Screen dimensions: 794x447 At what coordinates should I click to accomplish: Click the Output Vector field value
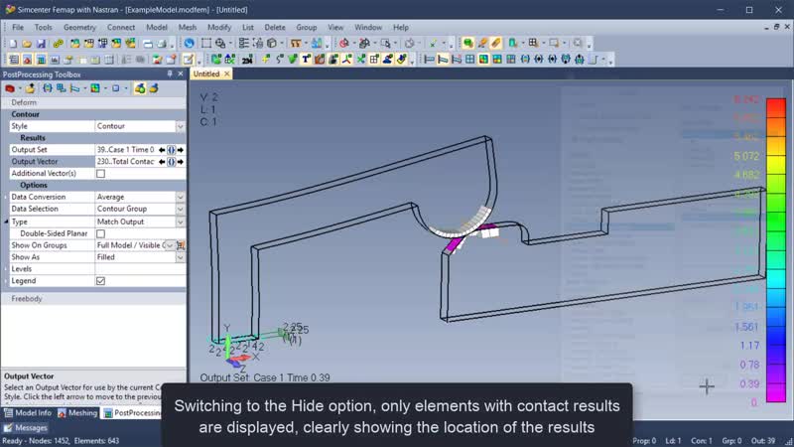(x=126, y=162)
